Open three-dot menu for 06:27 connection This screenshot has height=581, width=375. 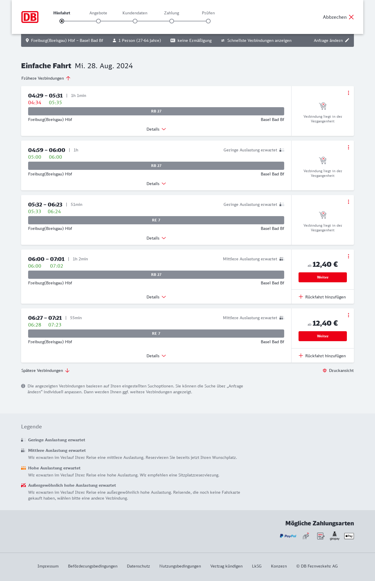pyautogui.click(x=348, y=315)
